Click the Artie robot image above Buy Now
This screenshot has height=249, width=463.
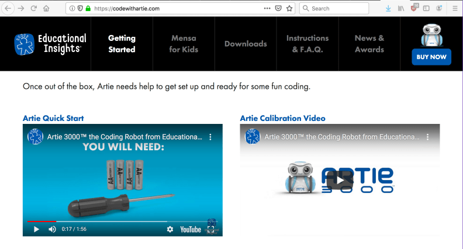pyautogui.click(x=431, y=35)
